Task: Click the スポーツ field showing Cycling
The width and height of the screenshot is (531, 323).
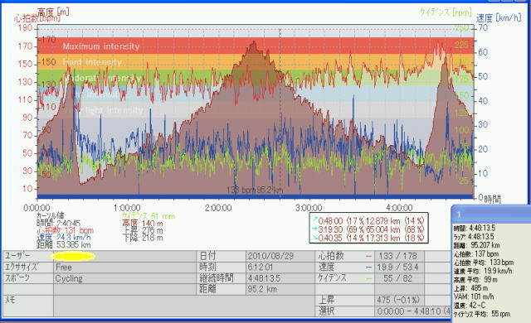Action: click(x=124, y=278)
